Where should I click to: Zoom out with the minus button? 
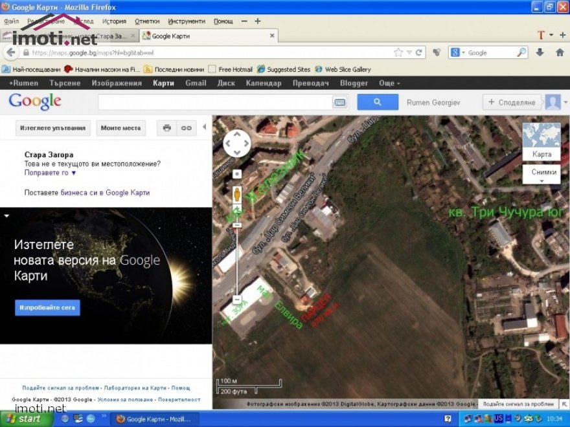[x=237, y=300]
